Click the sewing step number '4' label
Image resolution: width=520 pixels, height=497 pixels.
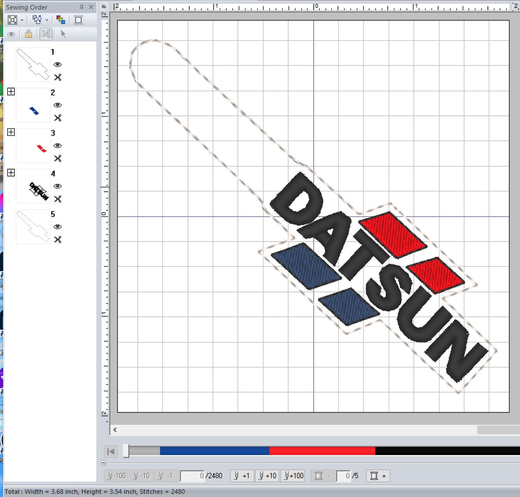point(53,173)
